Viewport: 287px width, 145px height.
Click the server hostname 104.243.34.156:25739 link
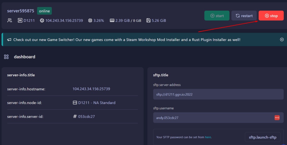[91, 89]
